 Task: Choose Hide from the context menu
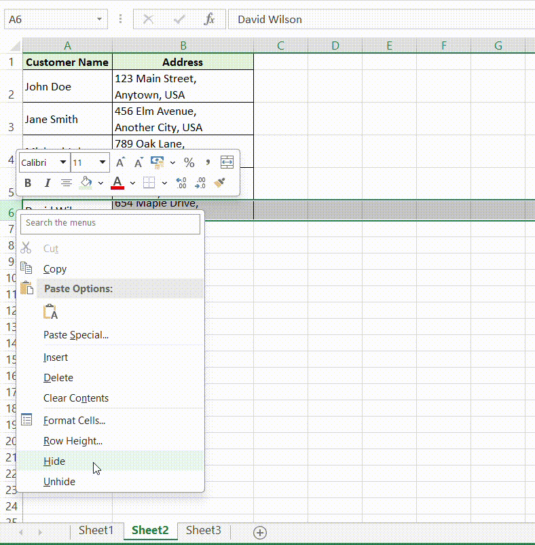(x=111, y=461)
